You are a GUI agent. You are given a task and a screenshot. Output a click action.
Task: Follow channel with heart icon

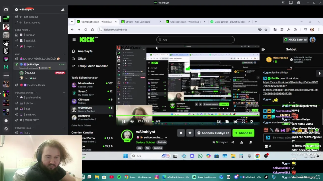click(190, 133)
